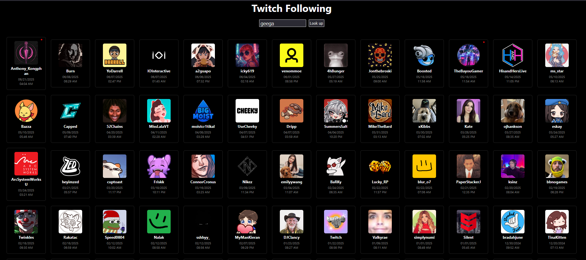Viewport: 586px width, 260px height.
Task: Open the Capped channel card name
Action: (70, 127)
